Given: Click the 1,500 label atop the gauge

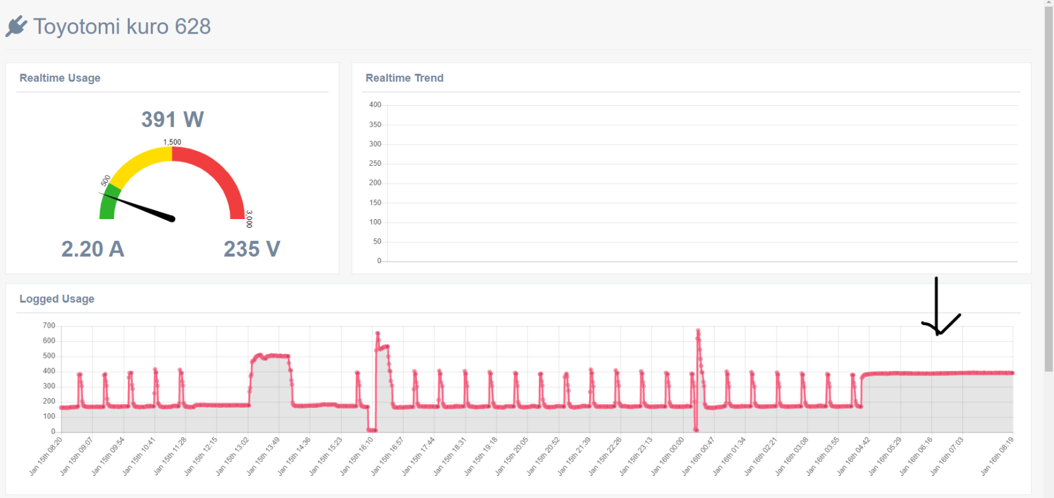Looking at the screenshot, I should 172,142.
